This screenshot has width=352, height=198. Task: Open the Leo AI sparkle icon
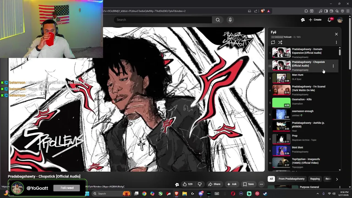[x=337, y=11]
